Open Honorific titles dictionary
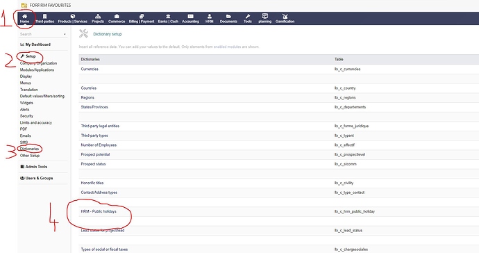This screenshot has height=253, width=479. (x=92, y=183)
